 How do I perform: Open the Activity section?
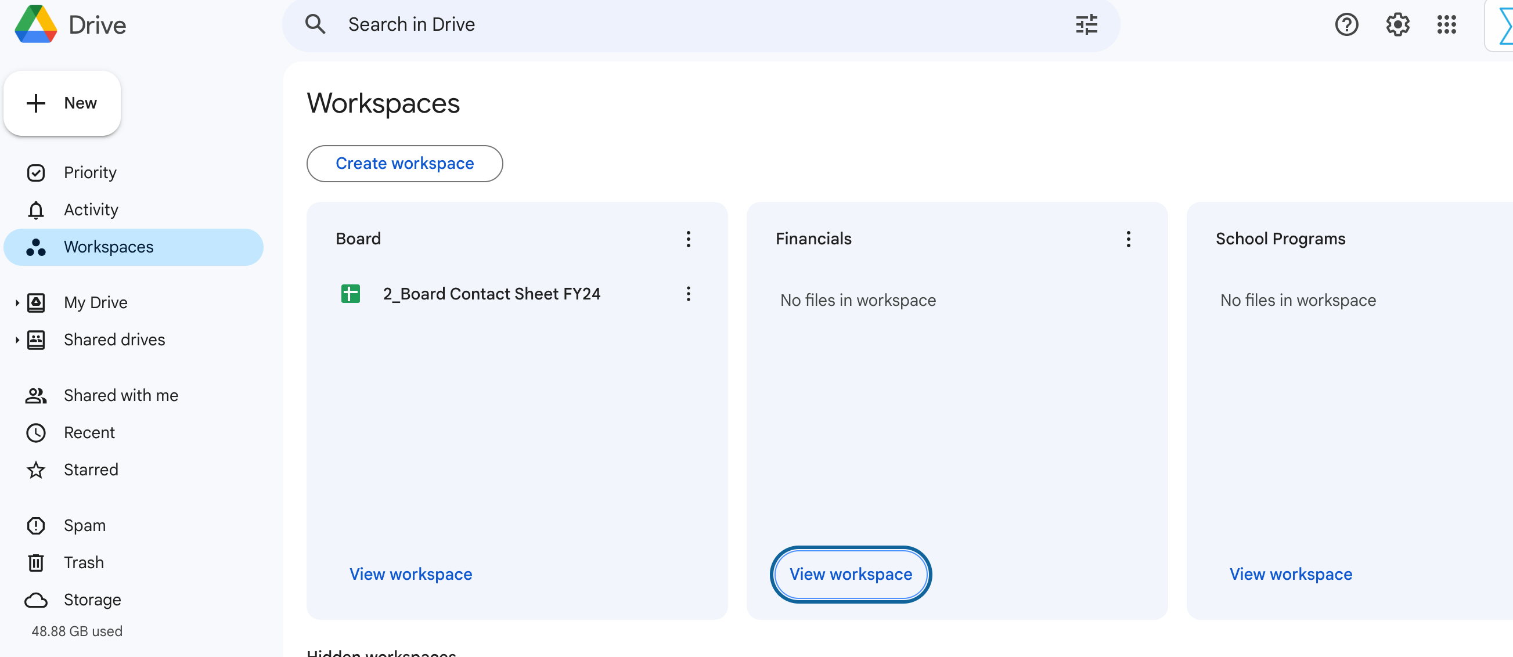click(91, 210)
